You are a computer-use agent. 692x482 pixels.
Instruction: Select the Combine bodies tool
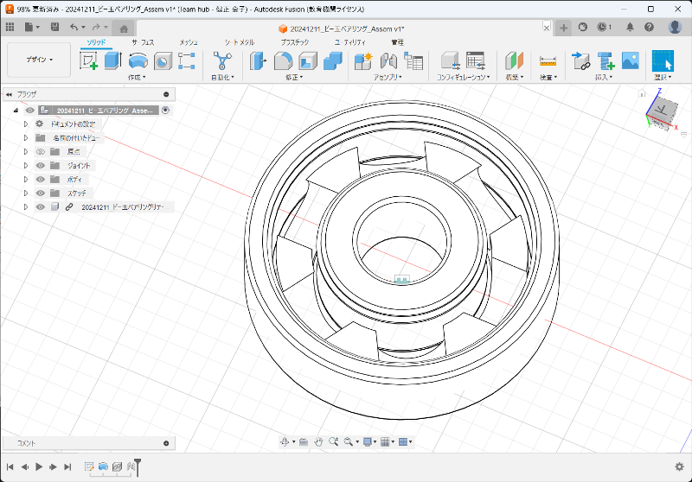[x=332, y=60]
